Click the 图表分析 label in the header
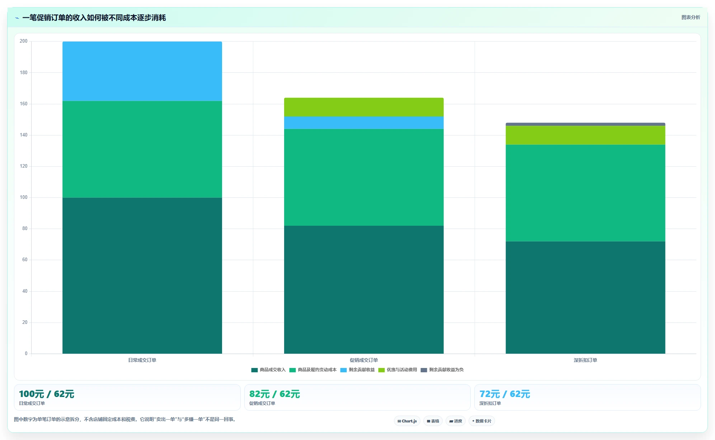Viewport: 715px width, 440px height. (x=691, y=17)
